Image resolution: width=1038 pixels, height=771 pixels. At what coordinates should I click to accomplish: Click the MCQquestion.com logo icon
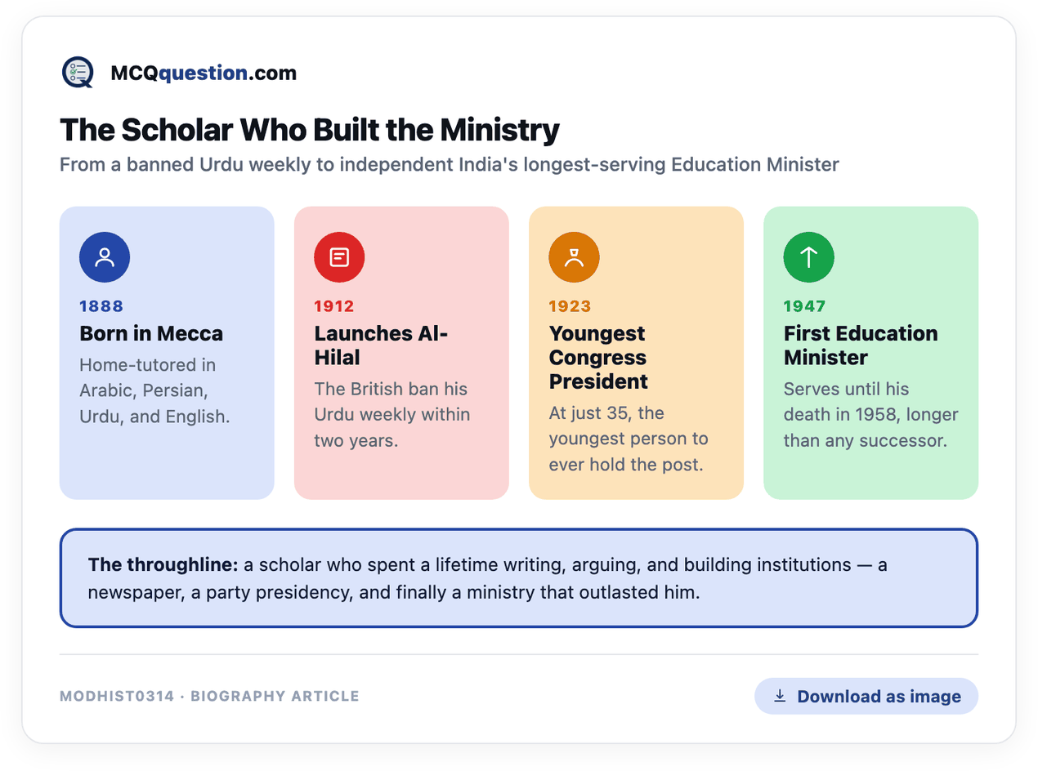point(78,73)
